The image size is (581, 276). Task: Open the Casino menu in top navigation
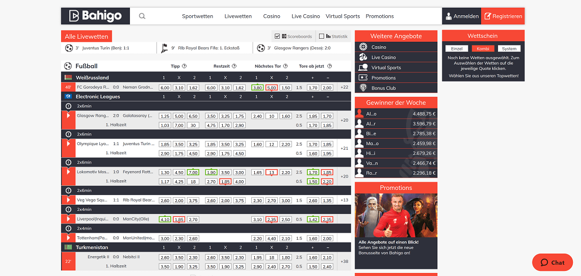(272, 16)
